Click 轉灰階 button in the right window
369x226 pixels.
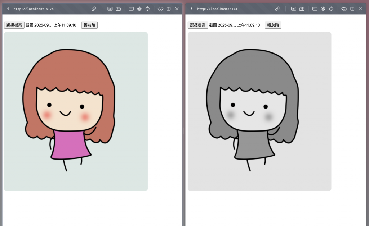pos(273,25)
